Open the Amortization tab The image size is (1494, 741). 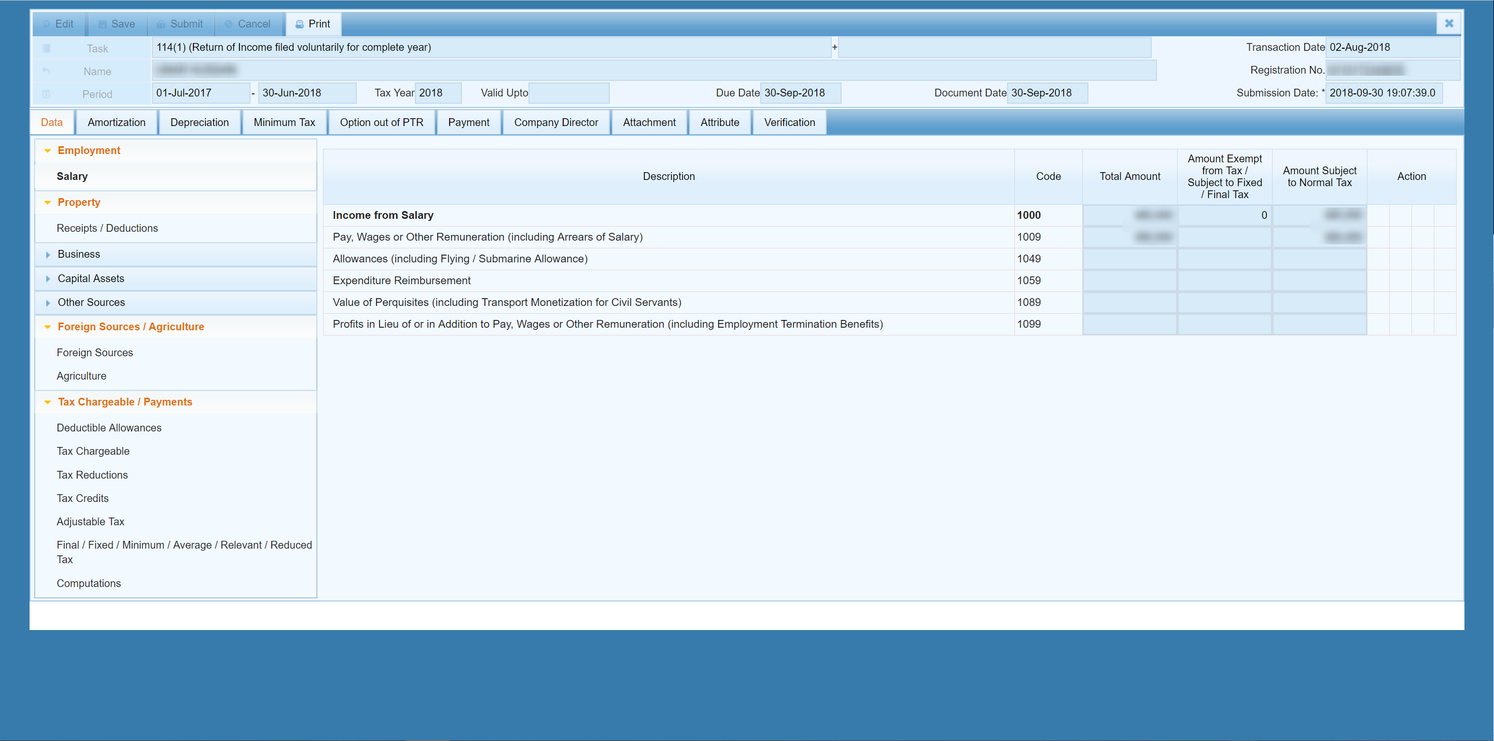[x=117, y=122]
